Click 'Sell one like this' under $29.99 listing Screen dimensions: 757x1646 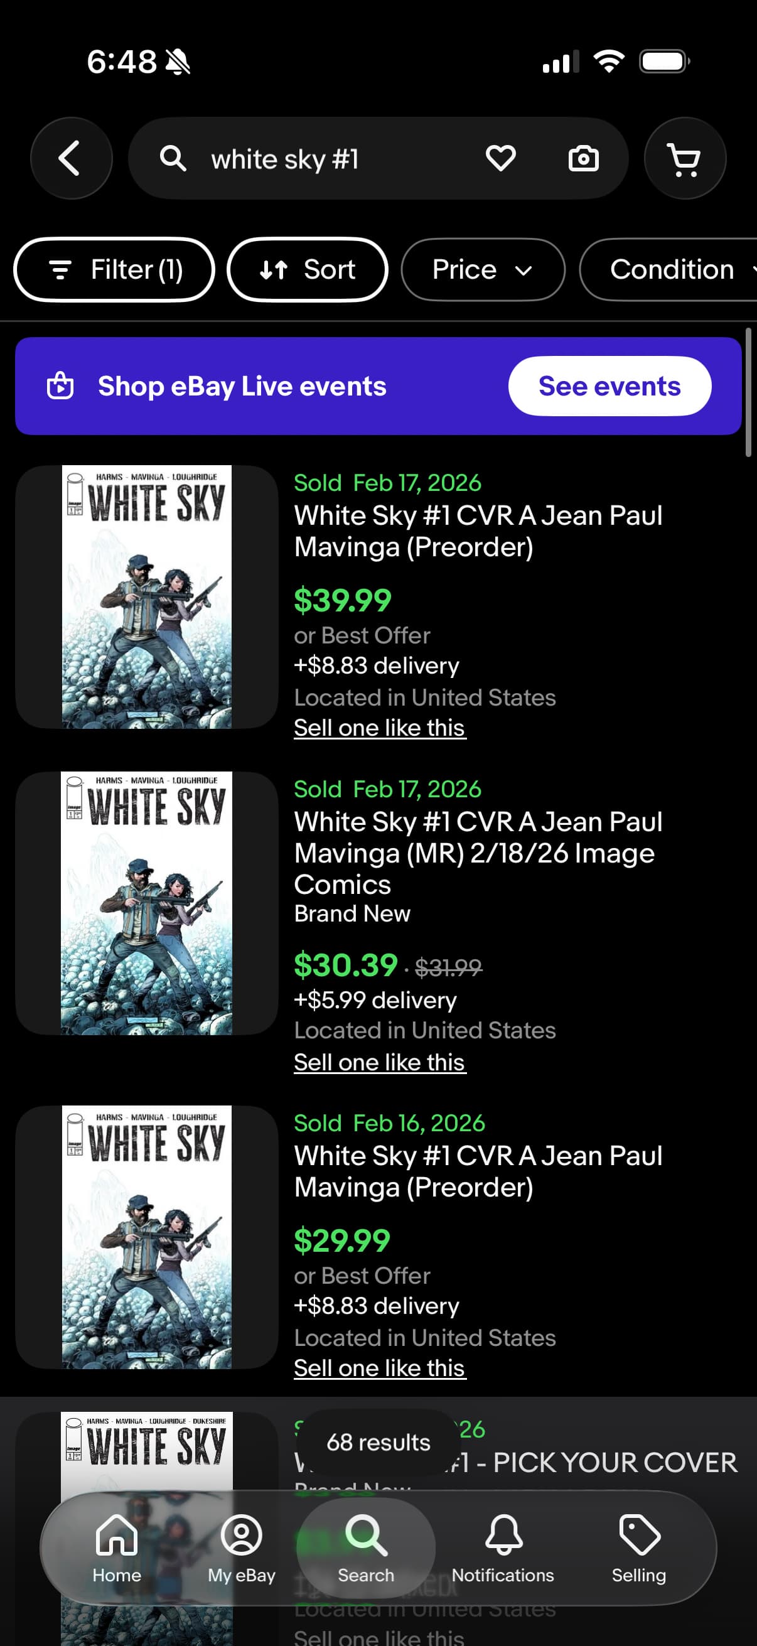(x=380, y=1368)
